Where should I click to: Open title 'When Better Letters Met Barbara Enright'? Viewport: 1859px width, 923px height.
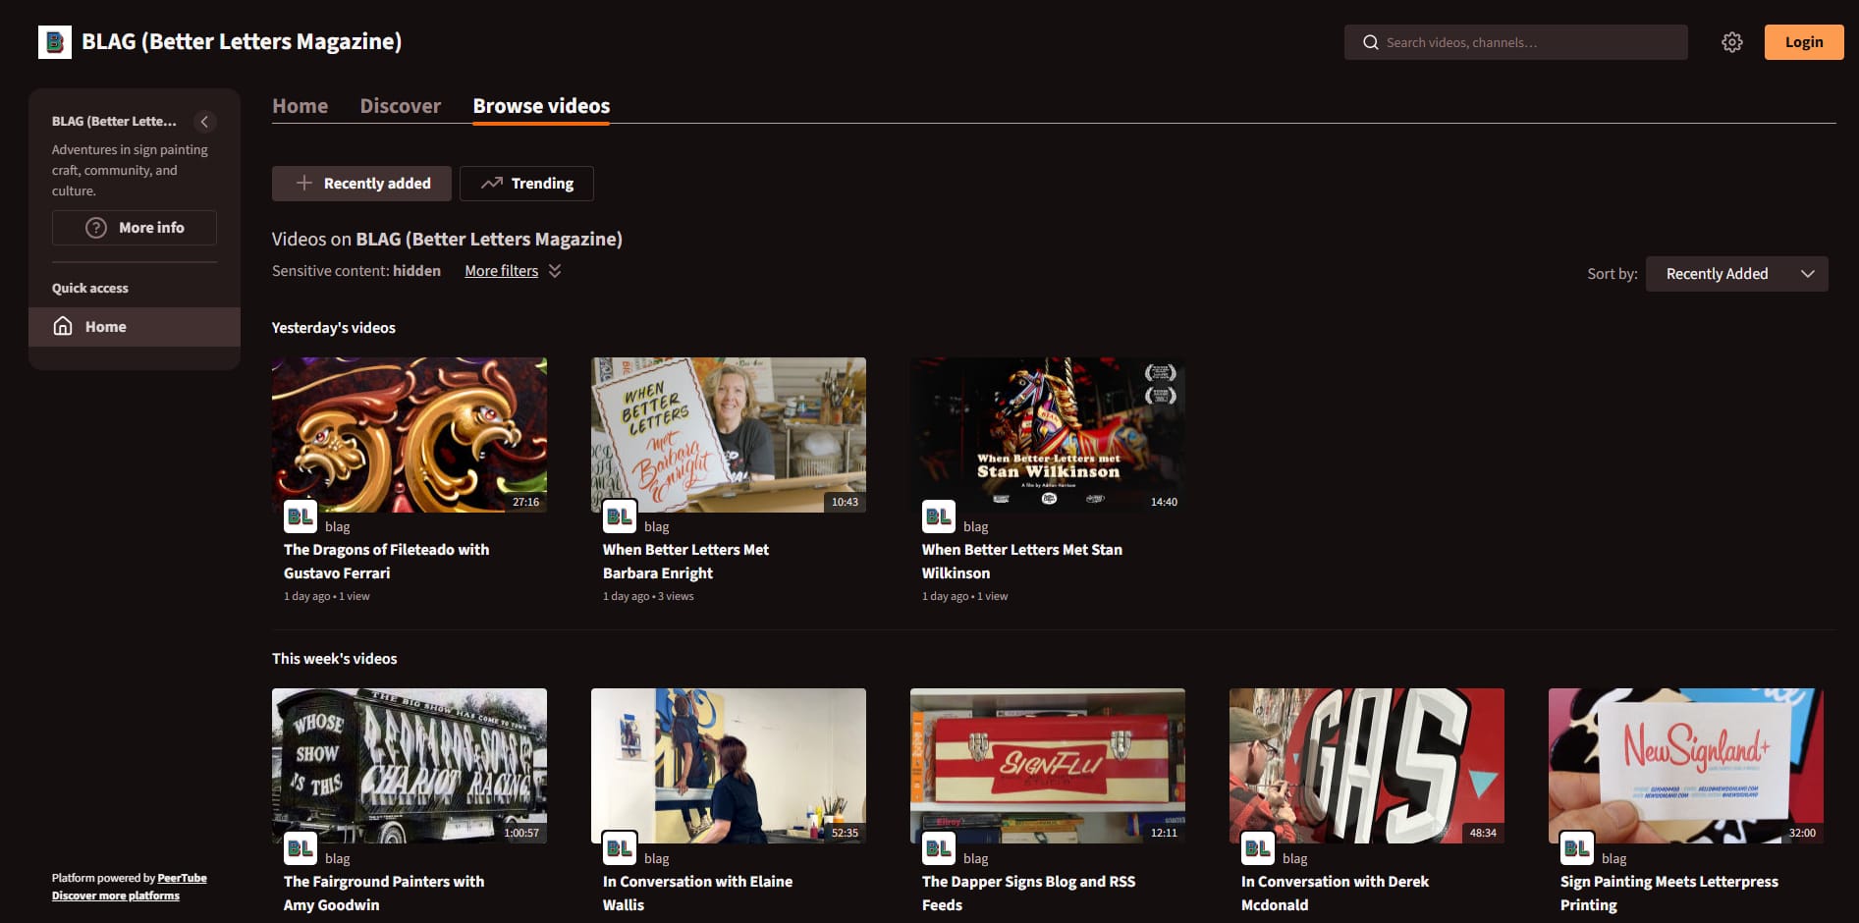click(x=685, y=562)
